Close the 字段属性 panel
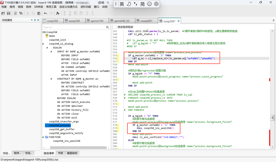 (38, 20)
